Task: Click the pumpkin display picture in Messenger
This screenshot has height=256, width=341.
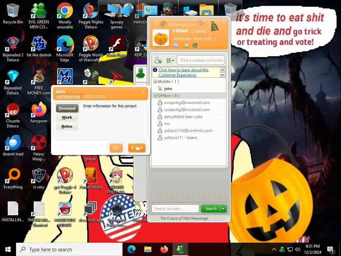Action: [161, 38]
